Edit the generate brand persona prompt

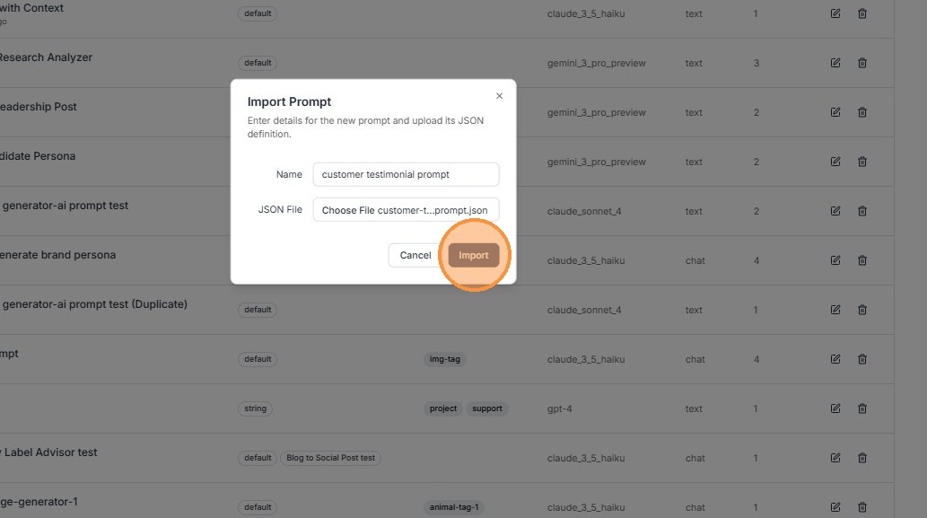(835, 260)
